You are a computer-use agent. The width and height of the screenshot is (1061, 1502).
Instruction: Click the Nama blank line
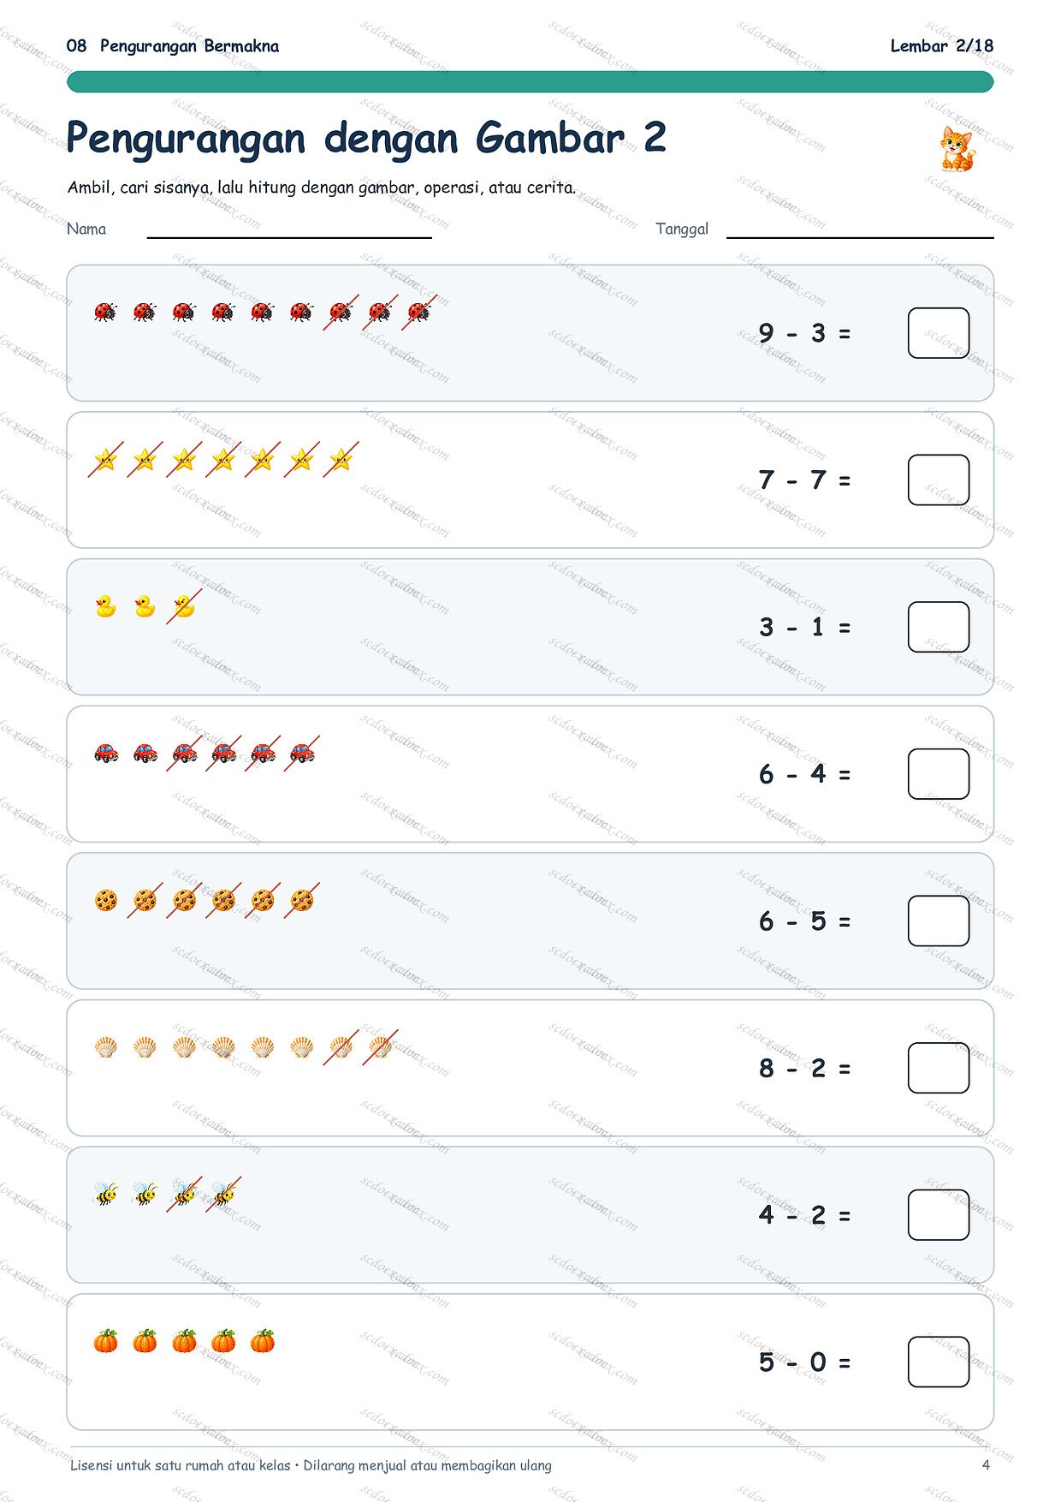(x=289, y=236)
